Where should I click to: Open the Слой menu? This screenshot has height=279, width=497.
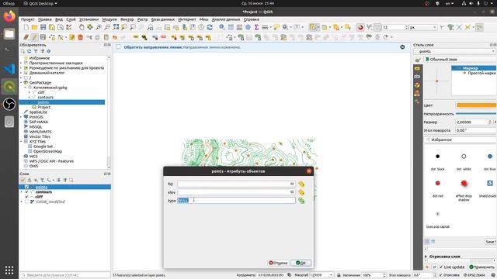click(71, 19)
